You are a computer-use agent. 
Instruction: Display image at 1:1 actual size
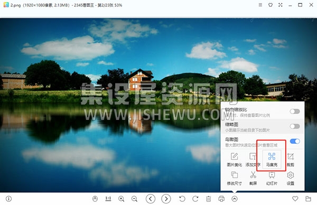tap(108, 199)
